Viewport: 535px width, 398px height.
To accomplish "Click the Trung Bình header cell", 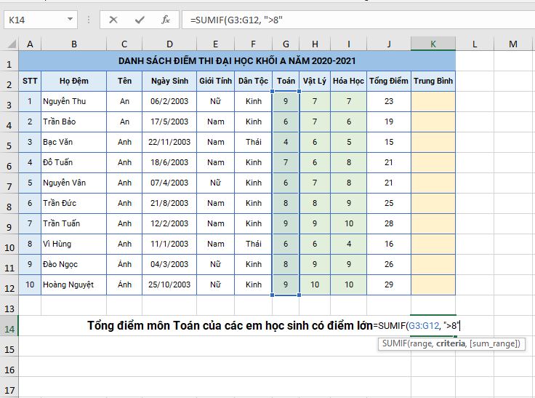I will click(x=433, y=81).
